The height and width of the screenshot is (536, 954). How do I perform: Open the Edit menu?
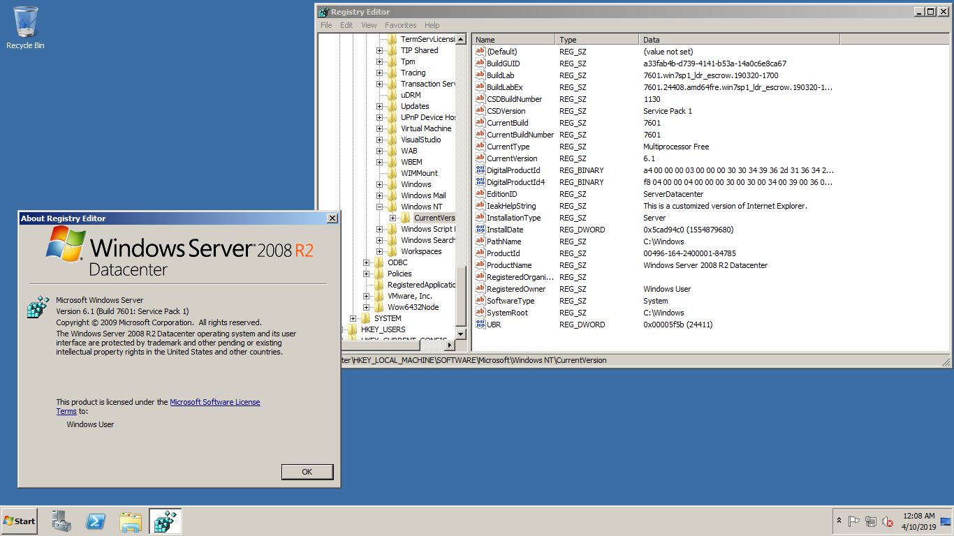point(346,25)
